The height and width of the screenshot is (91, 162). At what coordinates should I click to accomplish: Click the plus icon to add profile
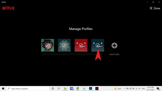(114, 45)
